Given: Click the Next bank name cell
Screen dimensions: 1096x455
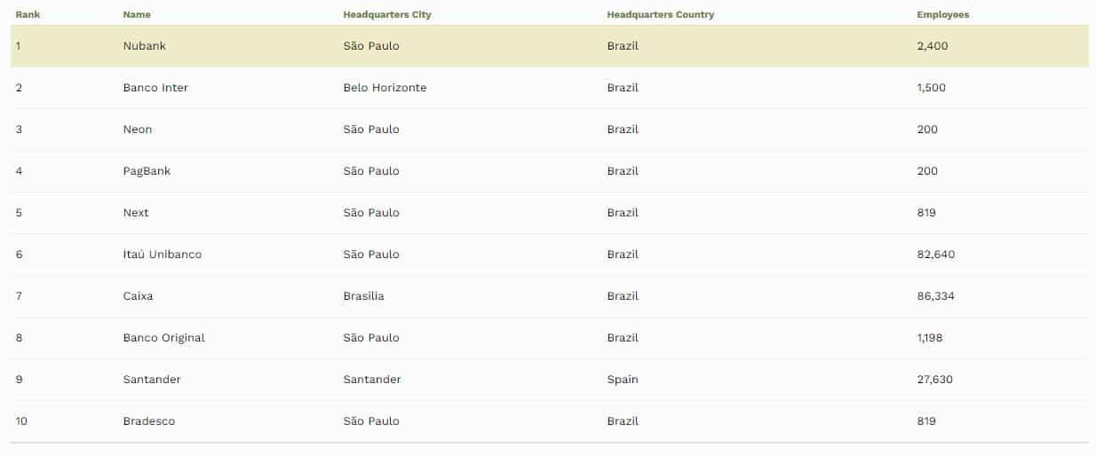Looking at the screenshot, I should click(x=136, y=213).
